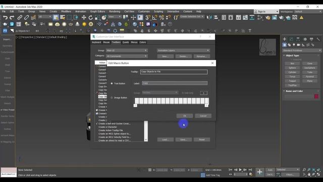Click the icon strip left scroll arrow
This screenshot has height=182, width=323.
pyautogui.click(x=135, y=106)
